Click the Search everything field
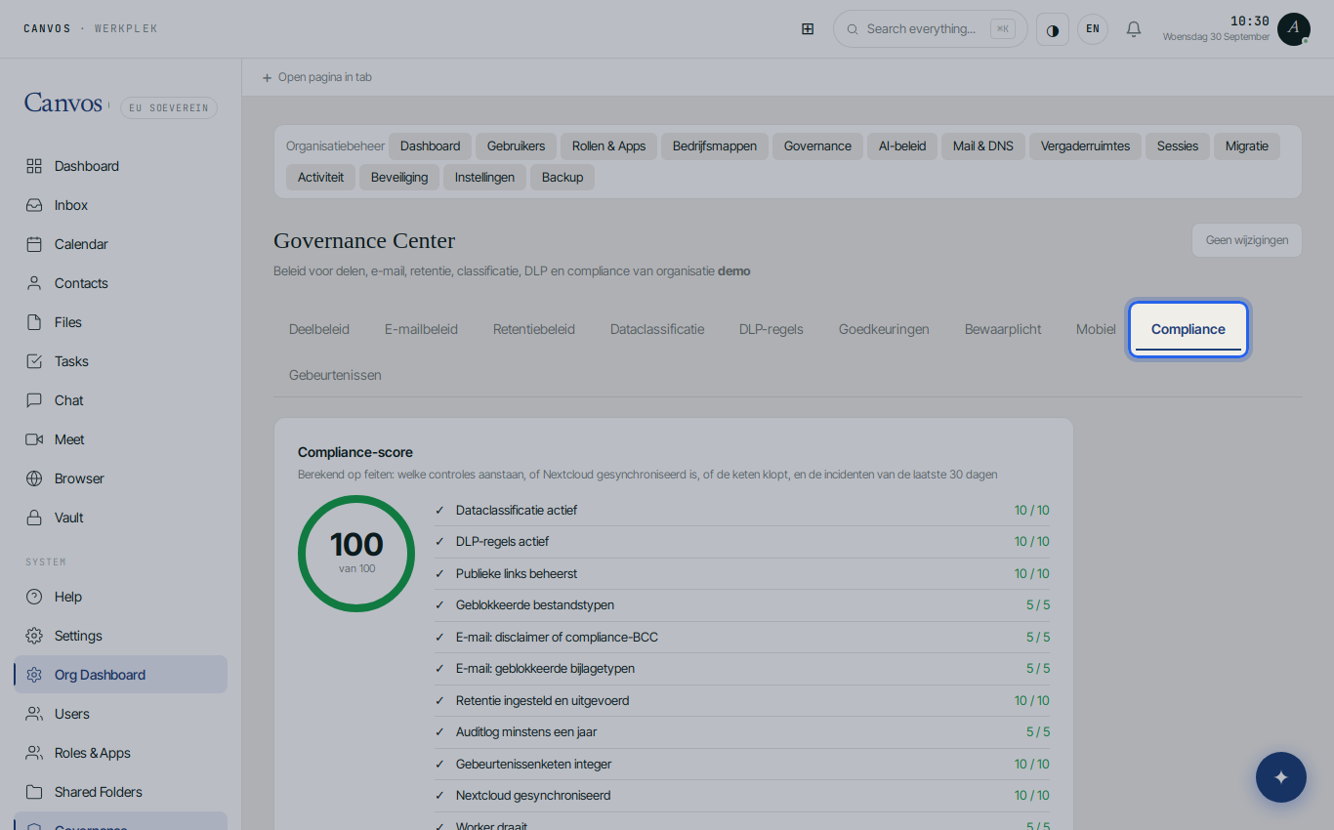Screen dimensions: 1334x830 [931, 29]
